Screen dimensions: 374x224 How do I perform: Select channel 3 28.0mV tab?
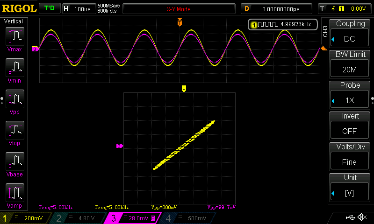(x=133, y=218)
